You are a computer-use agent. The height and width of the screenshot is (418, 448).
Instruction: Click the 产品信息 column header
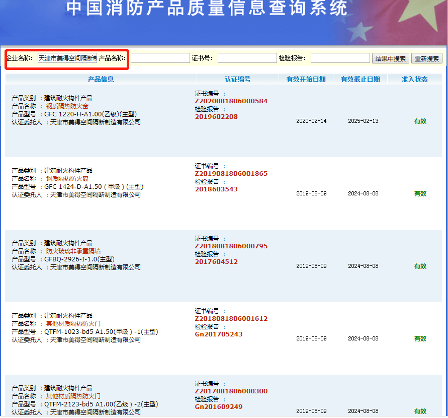(101, 78)
